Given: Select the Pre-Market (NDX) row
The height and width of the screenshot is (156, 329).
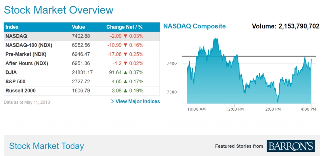Looking at the screenshot, I should point(82,54).
